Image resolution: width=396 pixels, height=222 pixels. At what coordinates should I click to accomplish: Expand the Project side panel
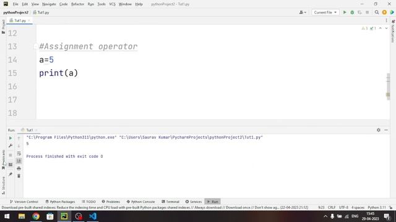click(3, 27)
